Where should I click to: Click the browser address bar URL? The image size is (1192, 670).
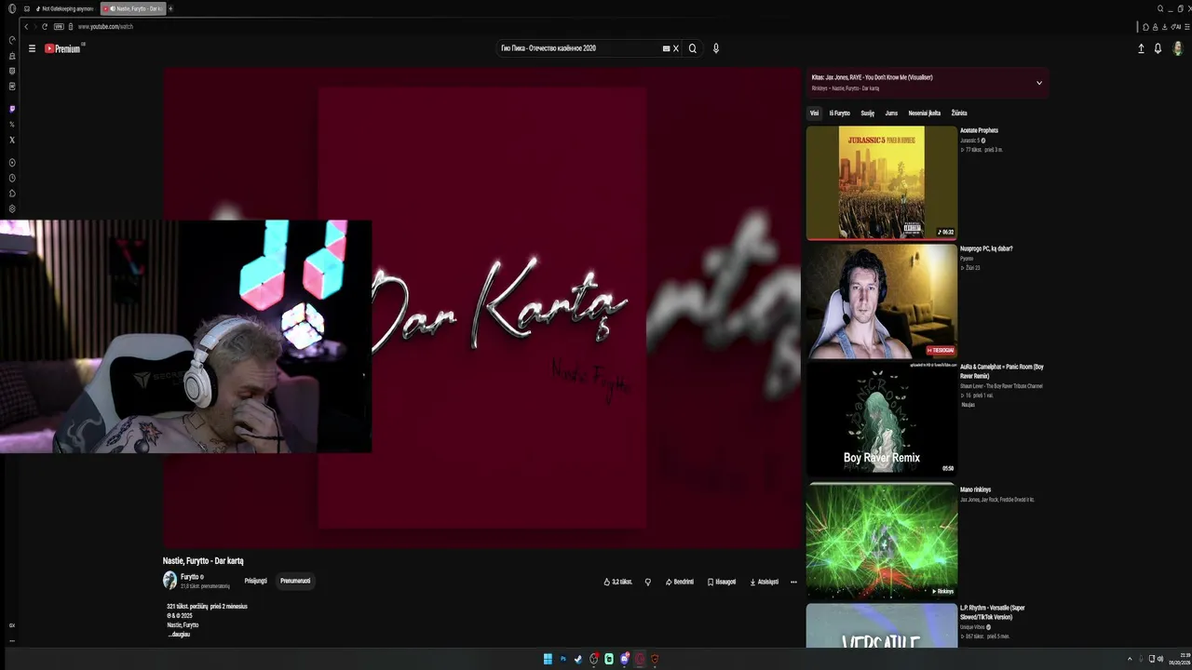point(105,26)
